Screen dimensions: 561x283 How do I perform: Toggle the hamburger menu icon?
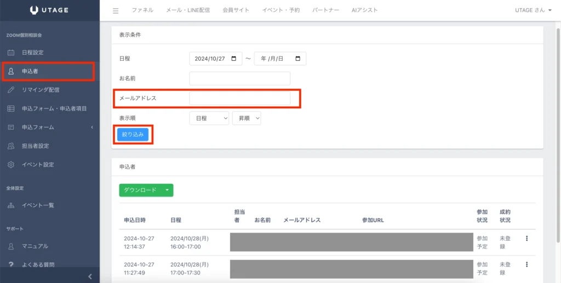(x=116, y=11)
